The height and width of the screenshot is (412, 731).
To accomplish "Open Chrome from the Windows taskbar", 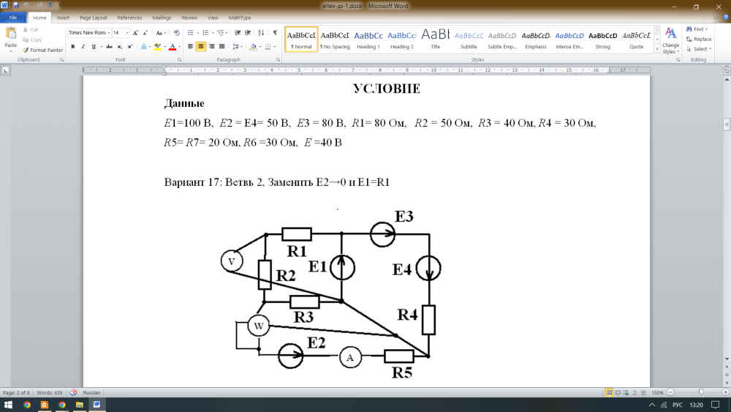I will pos(26,404).
